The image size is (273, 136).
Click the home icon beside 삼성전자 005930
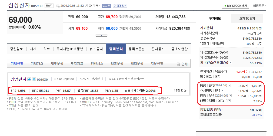[29, 79]
